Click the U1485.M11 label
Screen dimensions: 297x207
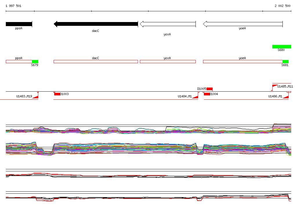pyautogui.click(x=285, y=87)
